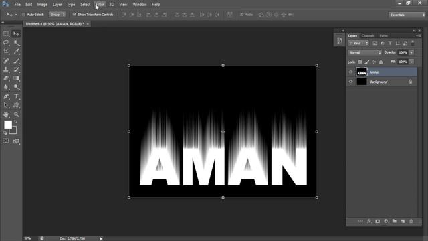This screenshot has height=241, width=428.
Task: Select the Eyedropper tool
Action: (x=16, y=52)
